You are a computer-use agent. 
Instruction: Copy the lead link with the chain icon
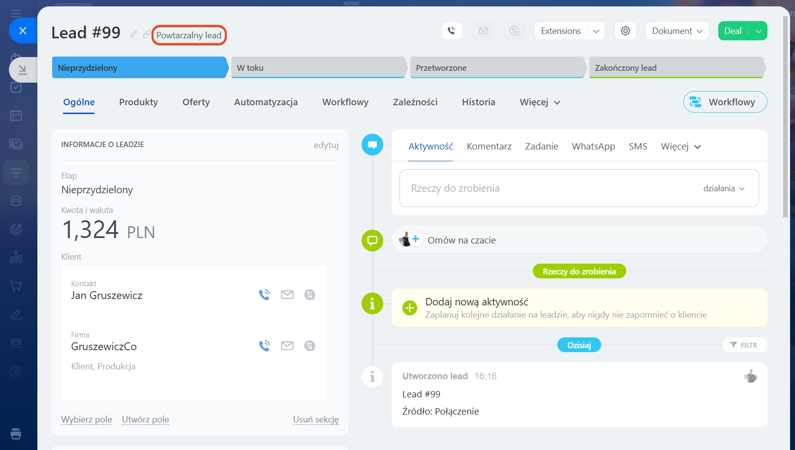[147, 34]
